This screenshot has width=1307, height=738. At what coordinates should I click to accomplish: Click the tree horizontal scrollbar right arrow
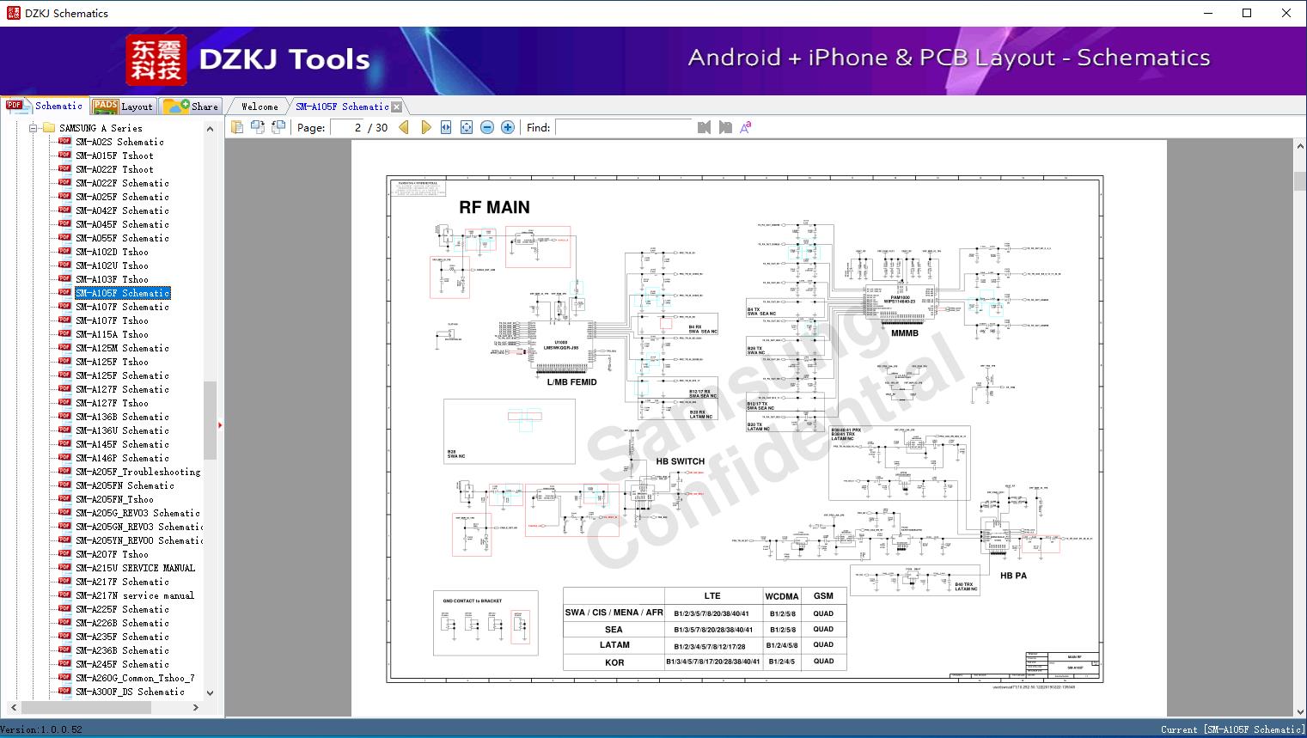196,707
